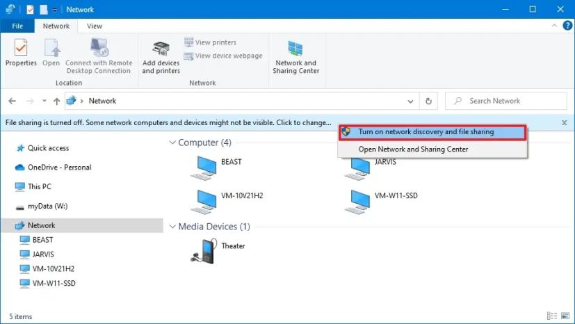Viewport: 575px width, 324px height.
Task: Expand the address bar history dropdown
Action: coord(410,101)
